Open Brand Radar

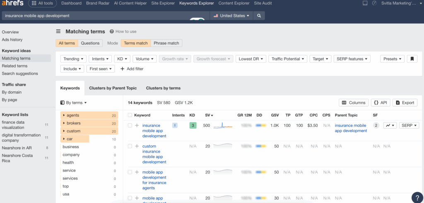(x=98, y=3)
